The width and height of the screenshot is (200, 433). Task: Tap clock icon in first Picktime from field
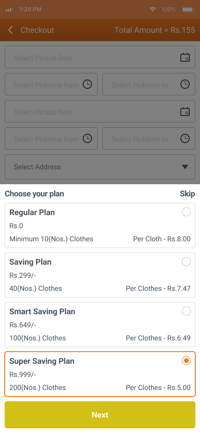coord(87,84)
